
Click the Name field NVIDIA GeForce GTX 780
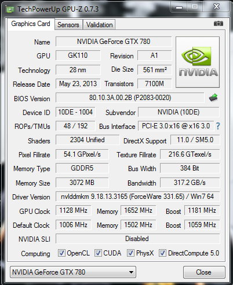pyautogui.click(x=114, y=42)
